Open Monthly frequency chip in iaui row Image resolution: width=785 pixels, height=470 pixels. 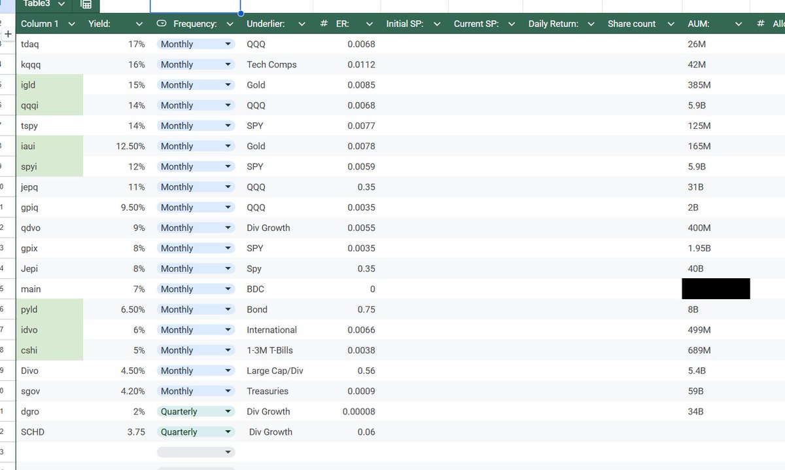coord(196,146)
